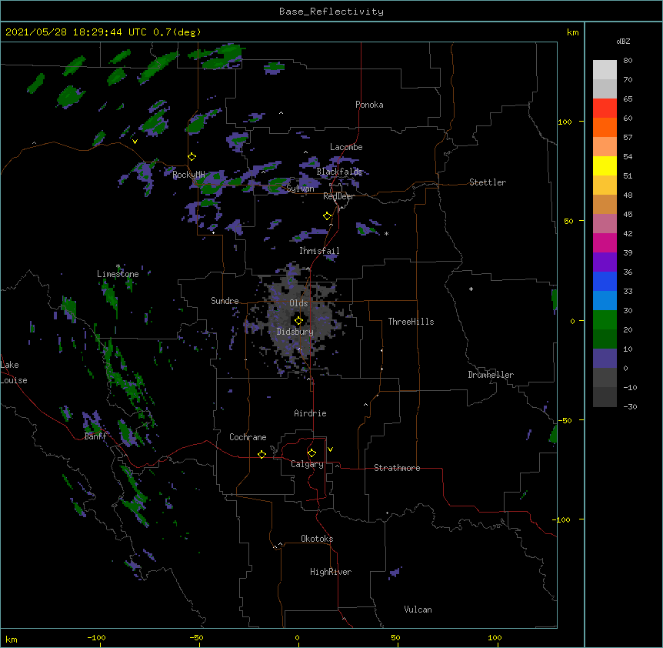The height and width of the screenshot is (648, 663).
Task: Click the yellow diamond marker below Cochrane
Action: coord(262,454)
